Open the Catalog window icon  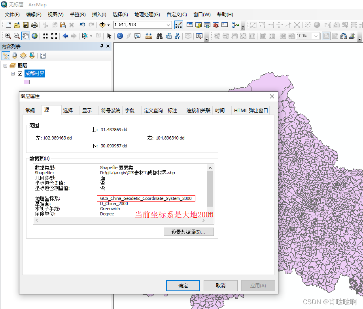tap(199, 25)
